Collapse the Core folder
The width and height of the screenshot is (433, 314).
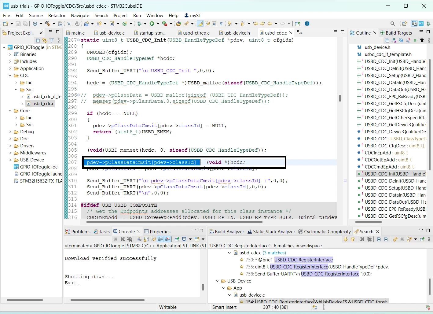point(10,111)
